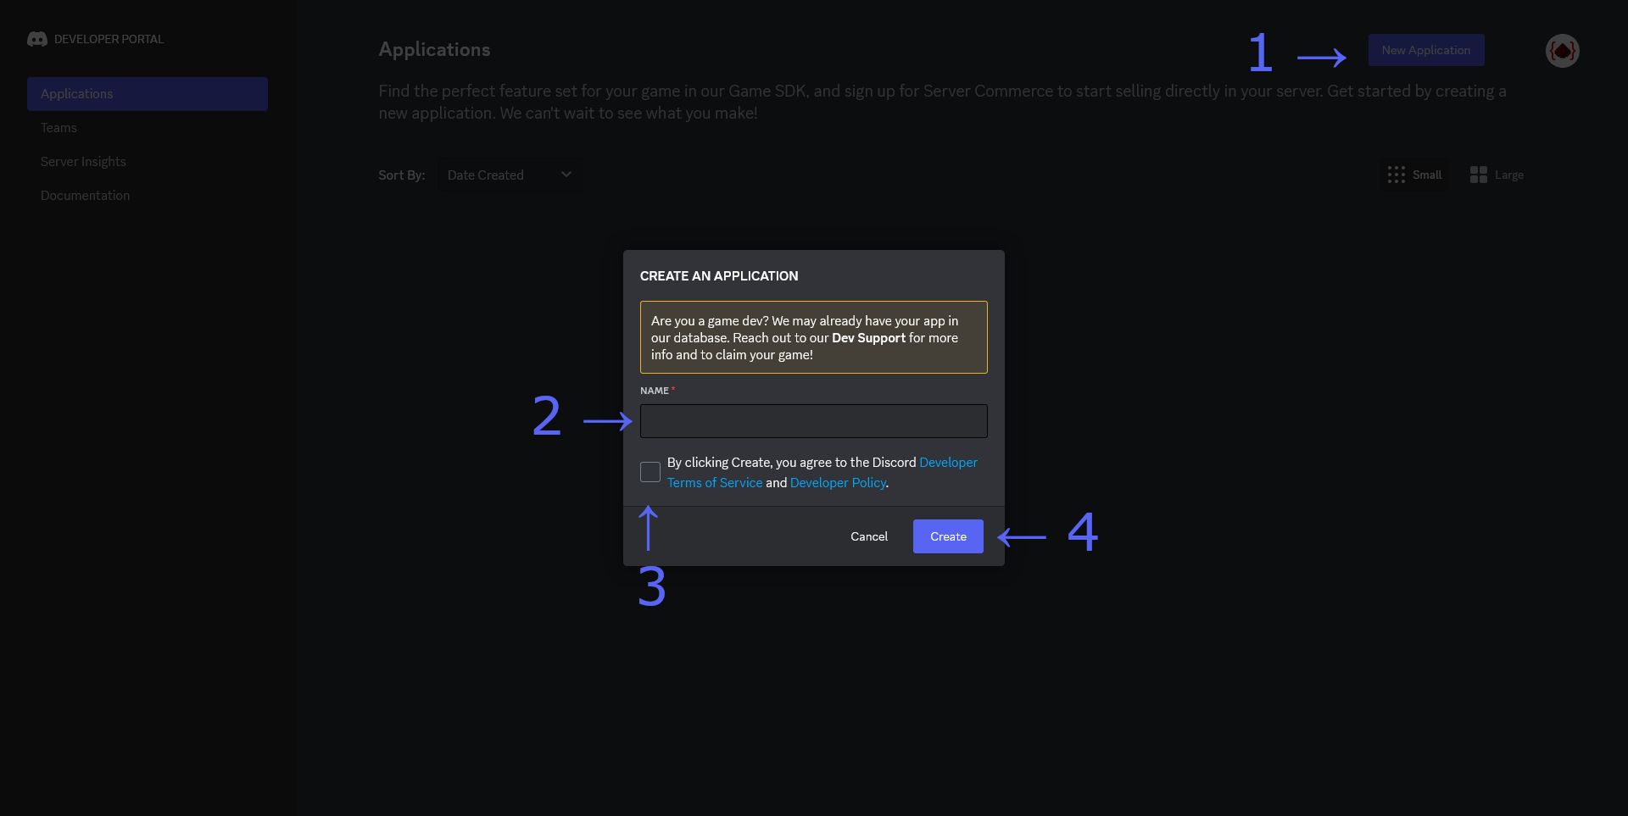
Task: Click the 'Sort By:' label
Action: (x=402, y=175)
